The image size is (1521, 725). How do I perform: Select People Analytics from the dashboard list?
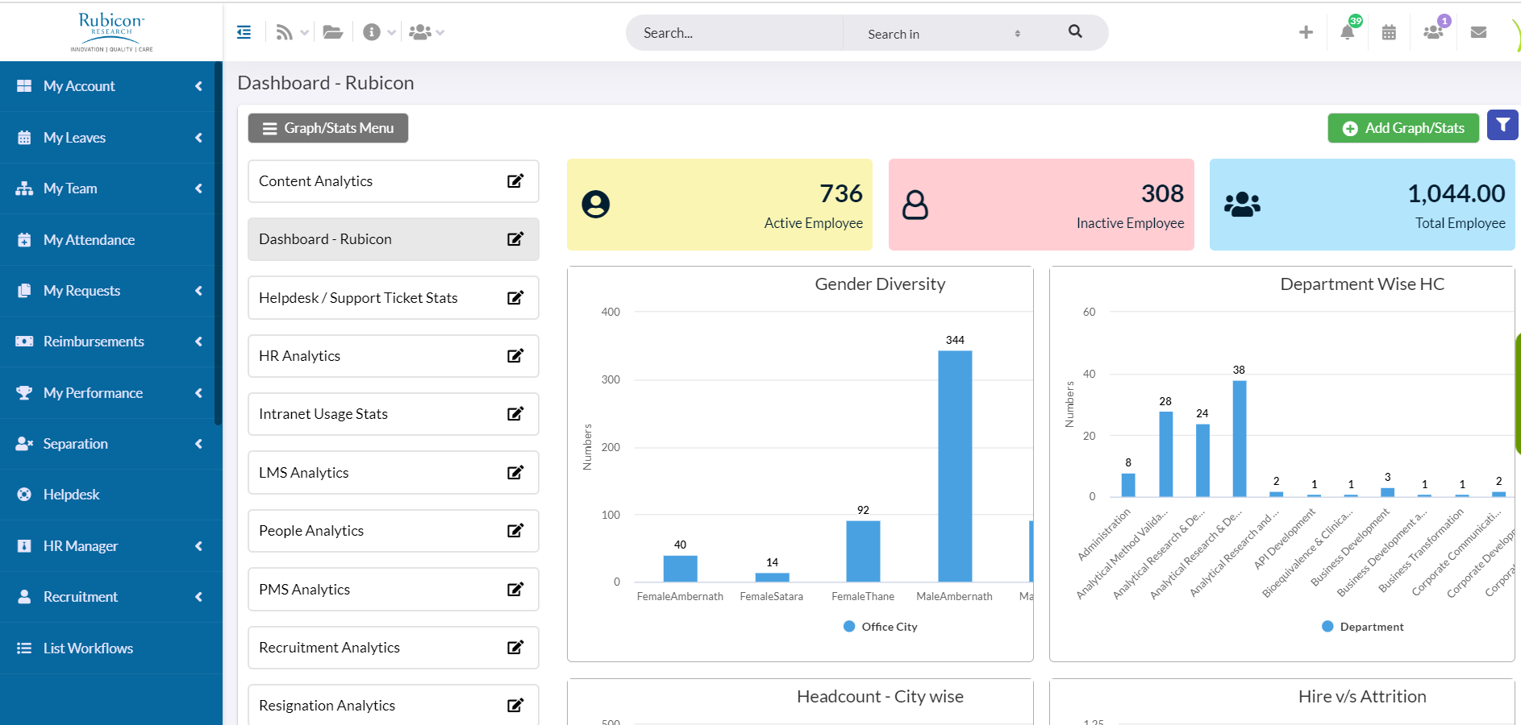[x=393, y=531]
